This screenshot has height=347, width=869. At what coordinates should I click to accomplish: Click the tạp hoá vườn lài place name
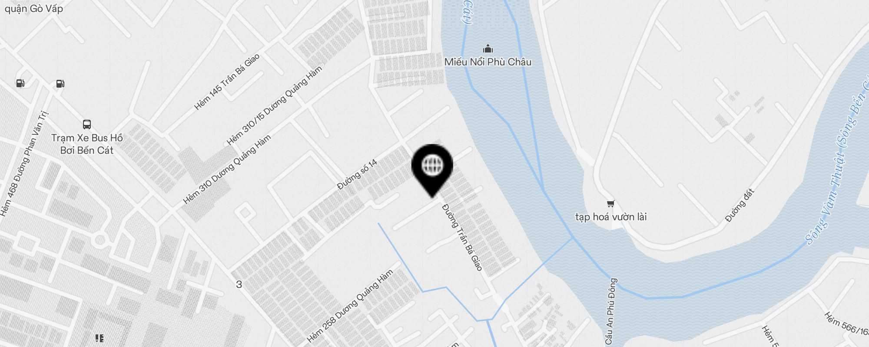click(611, 216)
